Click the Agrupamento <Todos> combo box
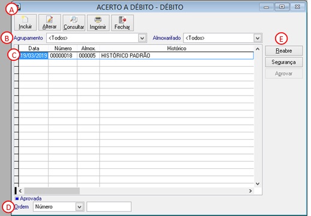Viewport: 311px width, 216px height. tap(96, 38)
